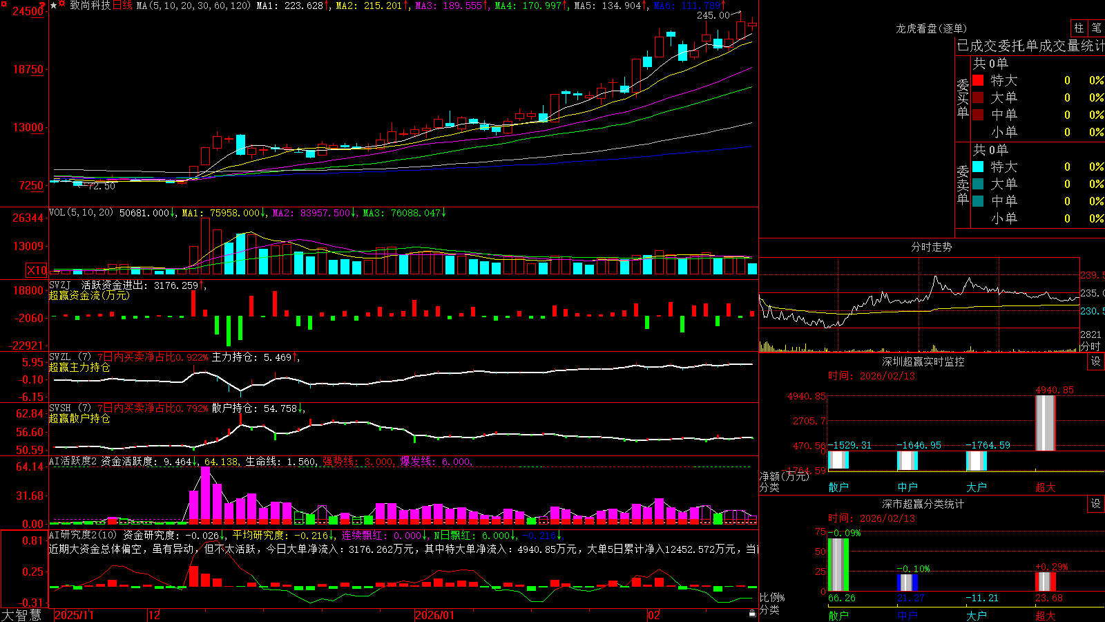
Task: Click the star favorite icon before 致尚科技
Action: point(53,6)
